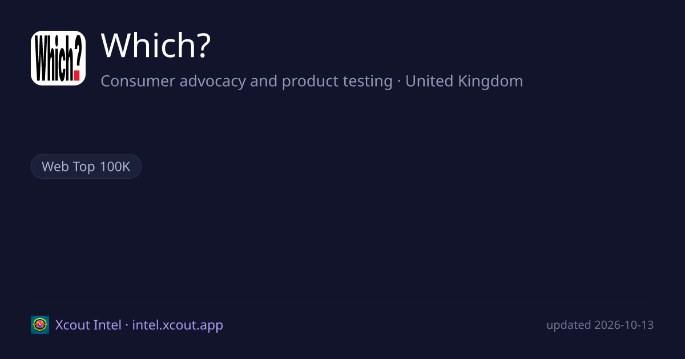
Task: Select the United Kingdom country text
Action: click(464, 81)
